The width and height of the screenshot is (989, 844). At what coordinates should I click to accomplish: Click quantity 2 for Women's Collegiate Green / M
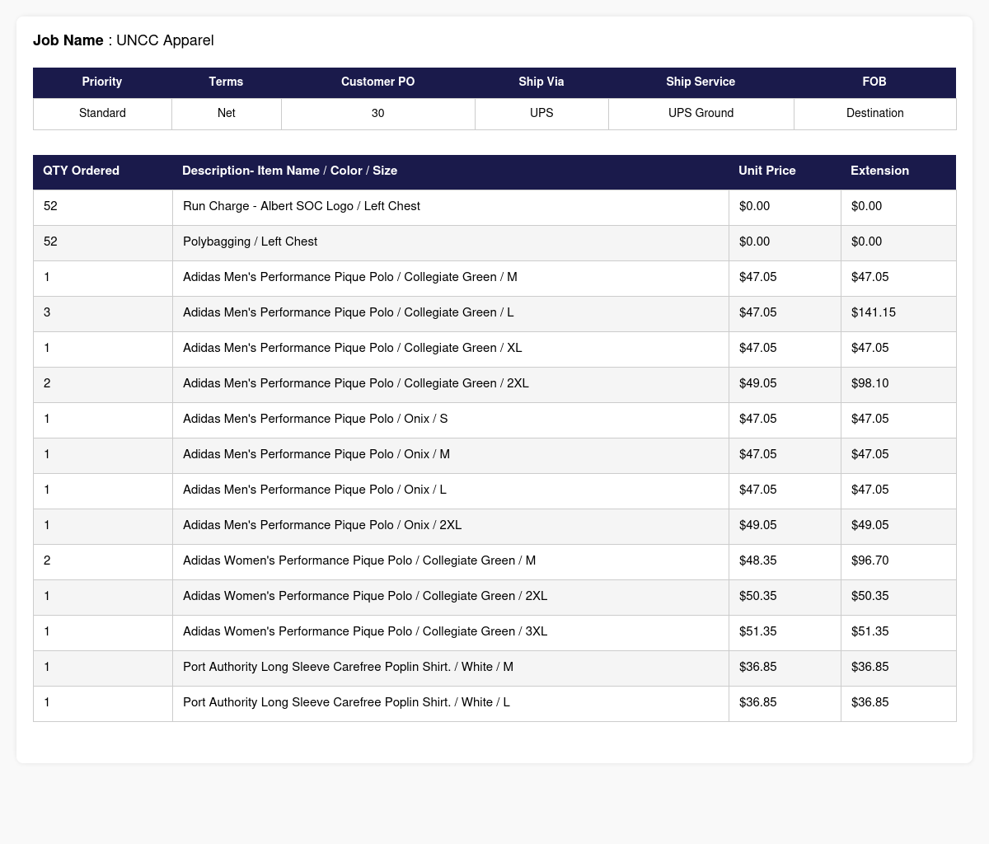pyautogui.click(x=47, y=560)
